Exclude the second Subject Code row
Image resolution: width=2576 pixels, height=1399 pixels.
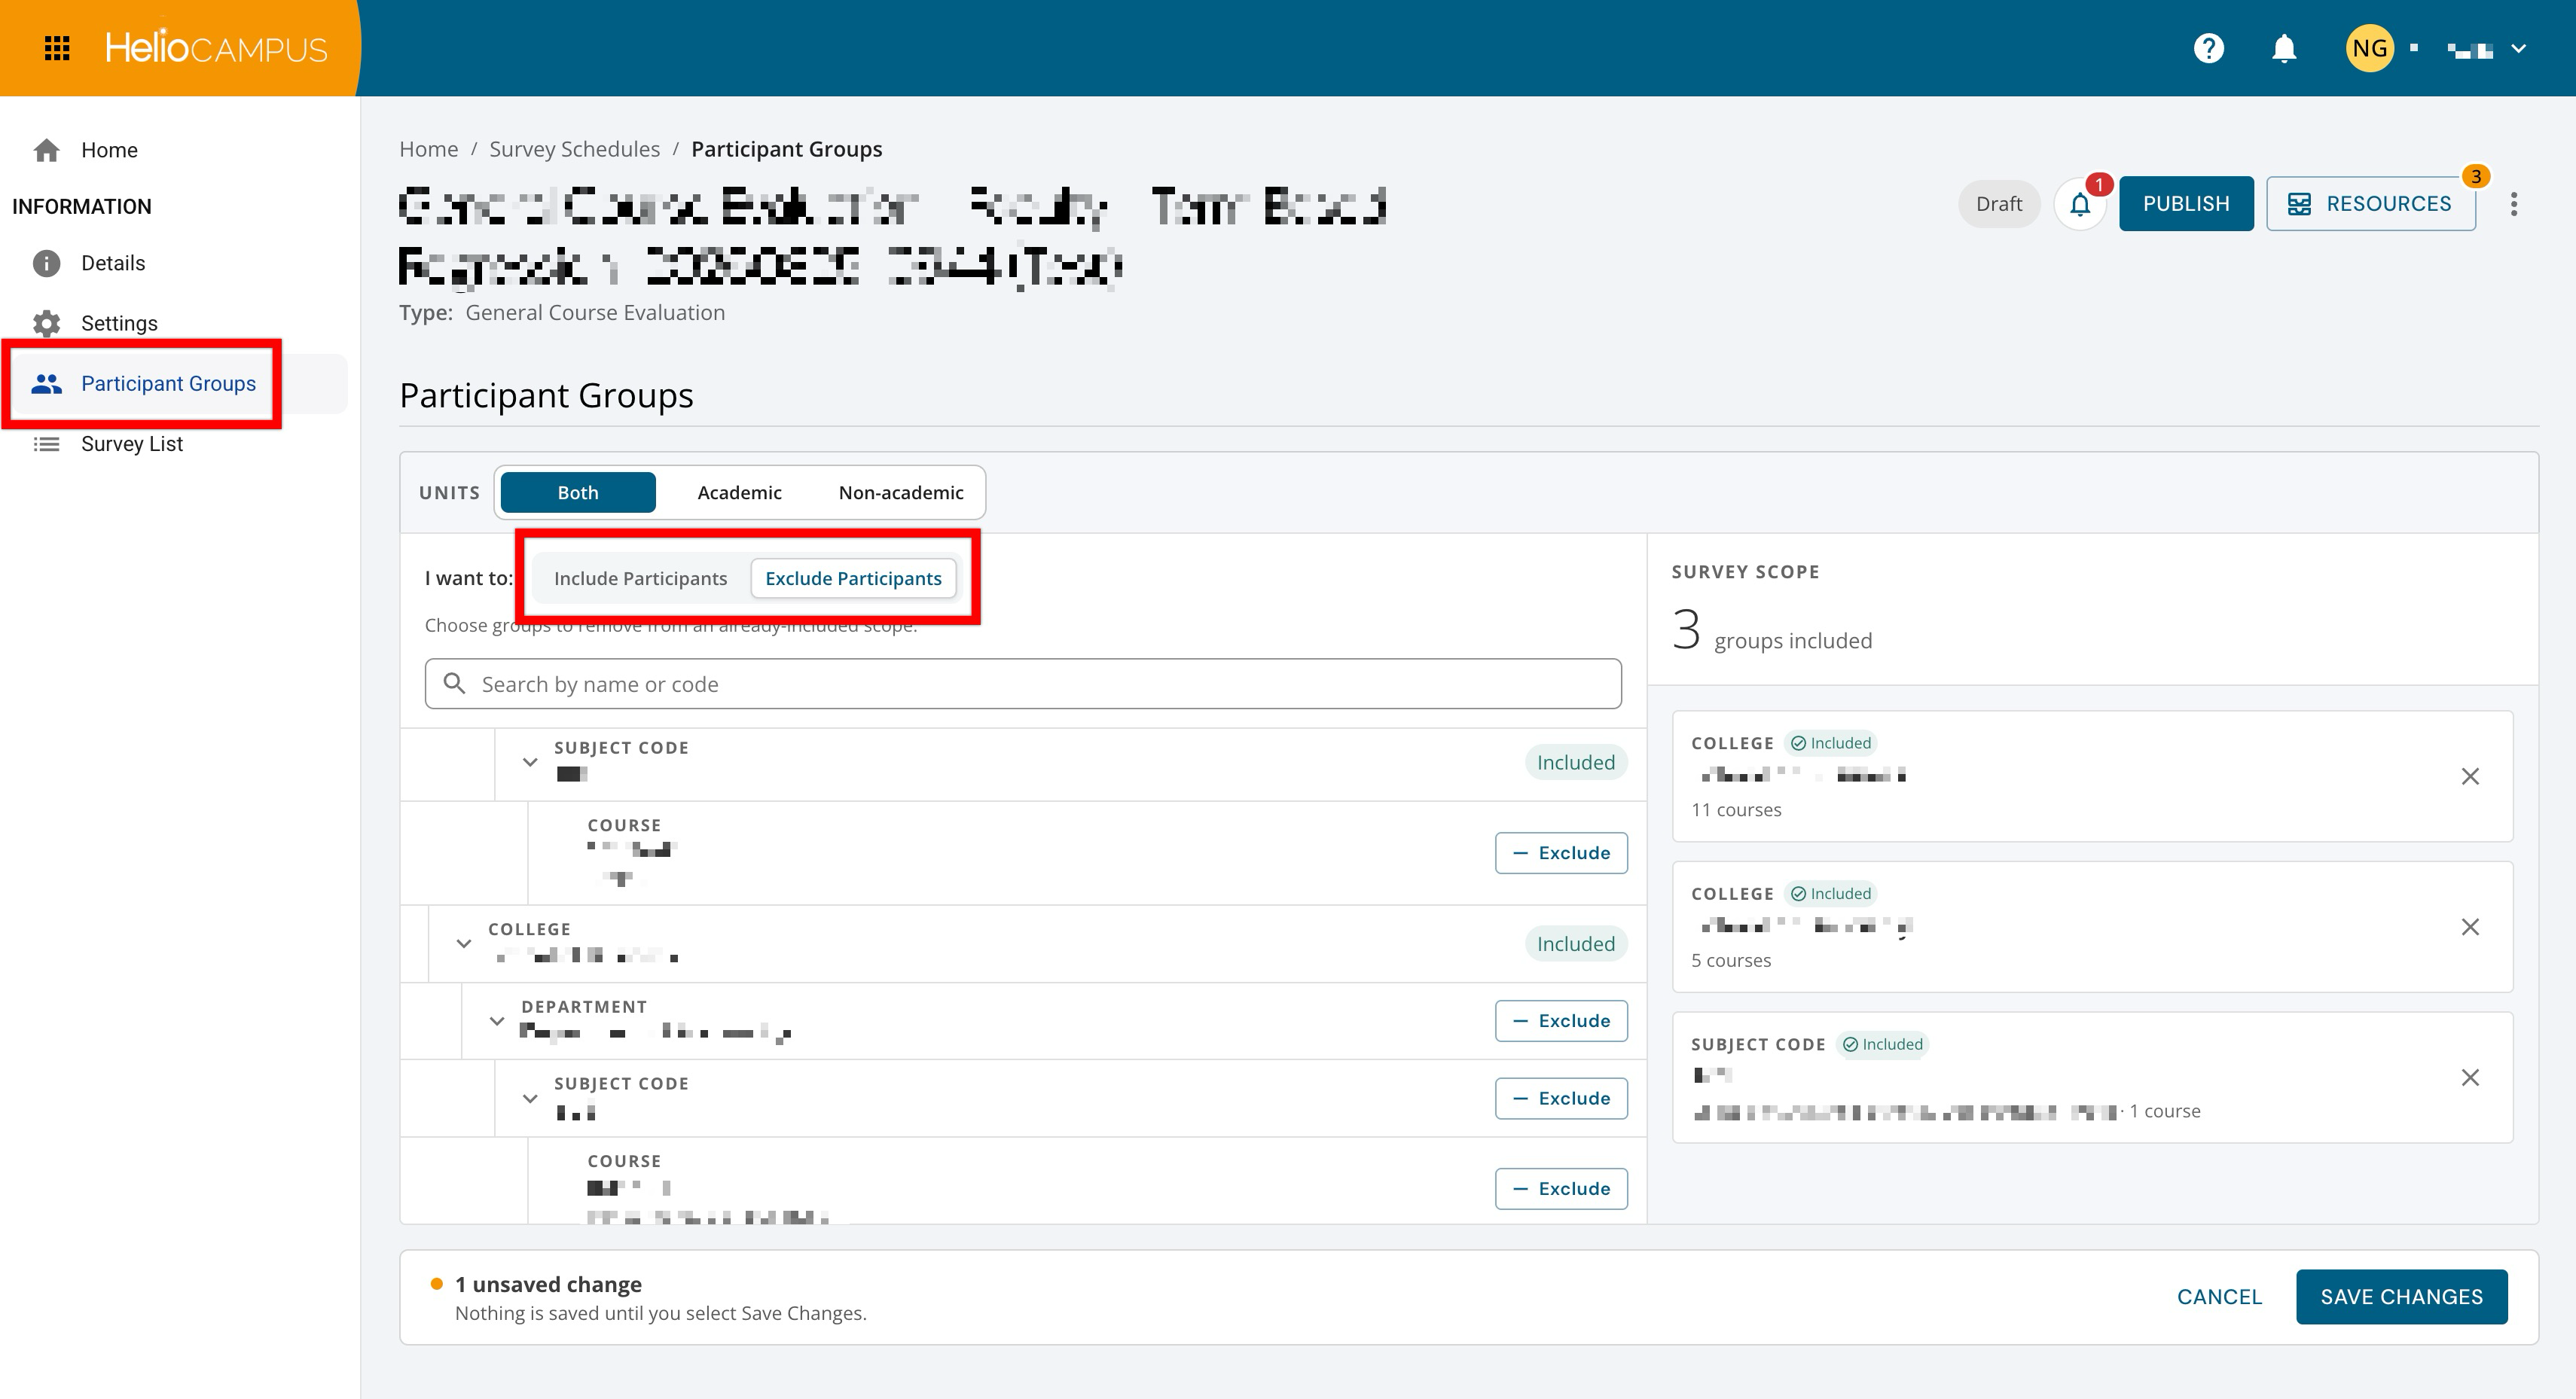point(1561,1098)
